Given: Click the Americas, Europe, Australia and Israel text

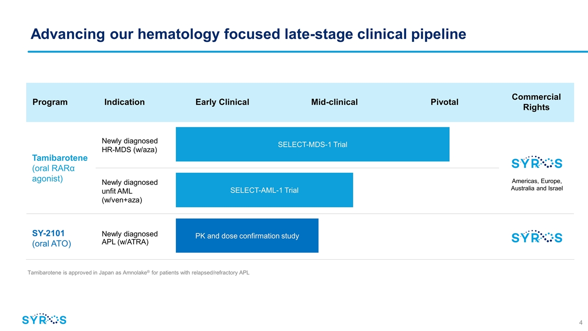Looking at the screenshot, I should click(537, 184).
